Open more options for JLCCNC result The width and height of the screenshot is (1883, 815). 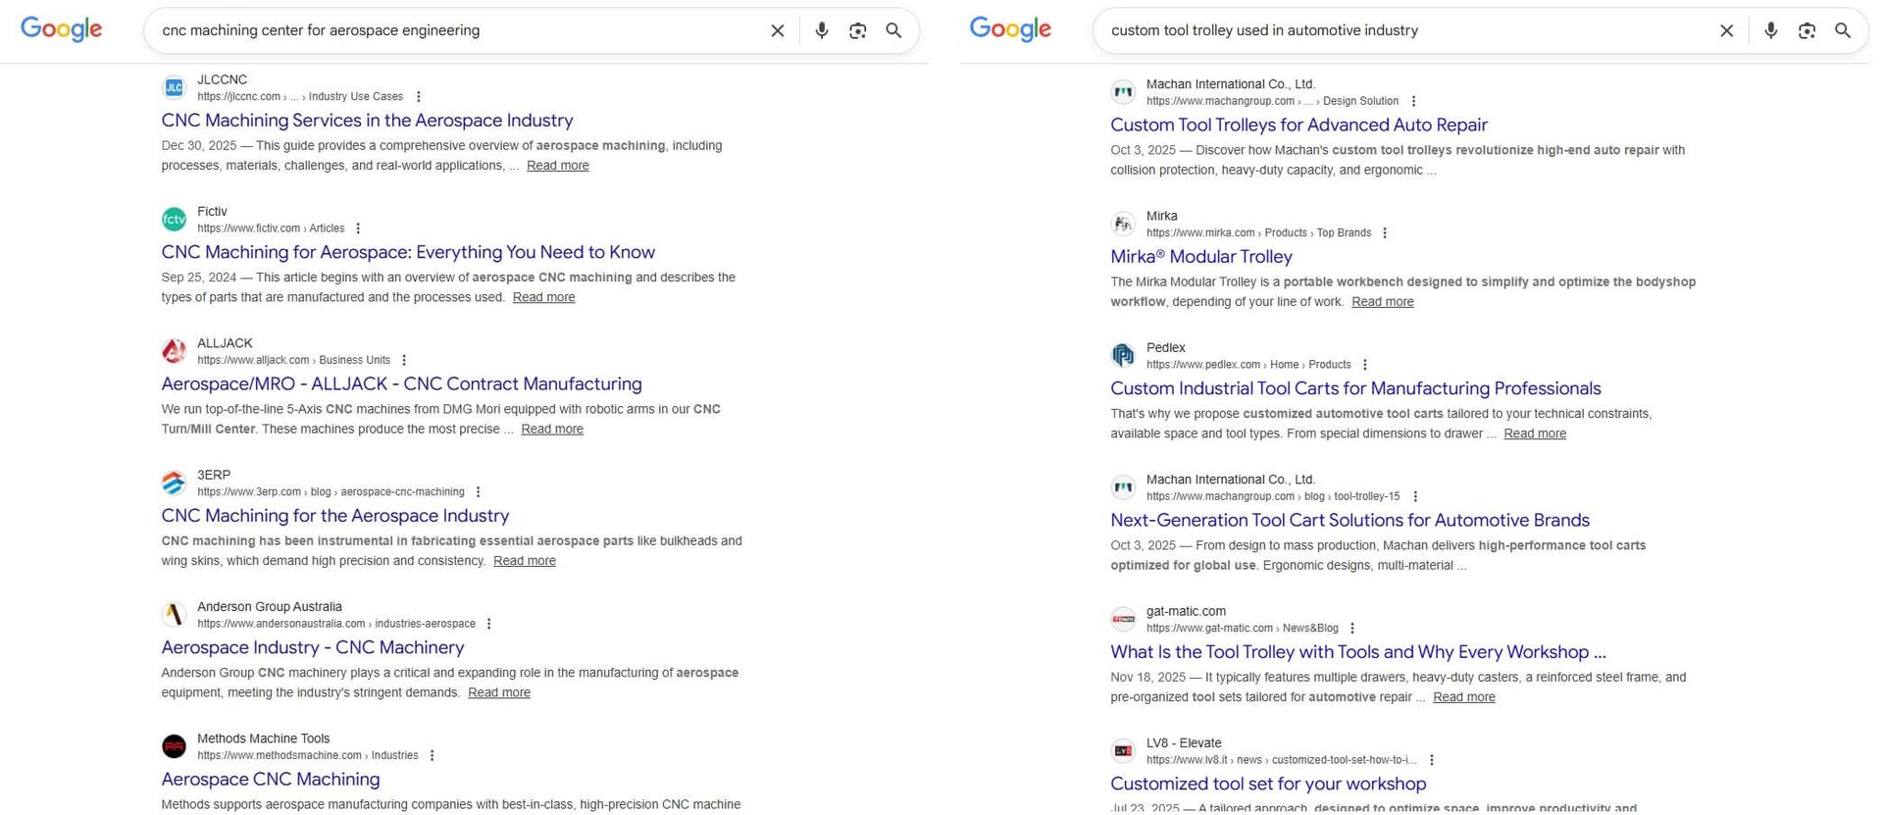[419, 97]
